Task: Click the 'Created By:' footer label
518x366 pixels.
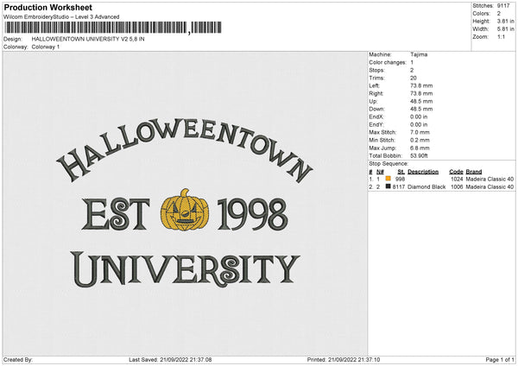Action: point(18,359)
